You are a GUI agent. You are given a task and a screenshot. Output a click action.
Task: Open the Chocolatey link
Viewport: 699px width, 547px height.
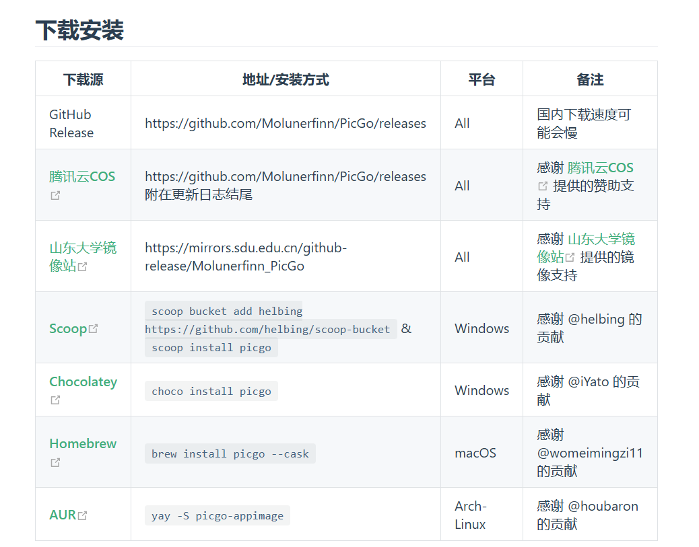83,381
